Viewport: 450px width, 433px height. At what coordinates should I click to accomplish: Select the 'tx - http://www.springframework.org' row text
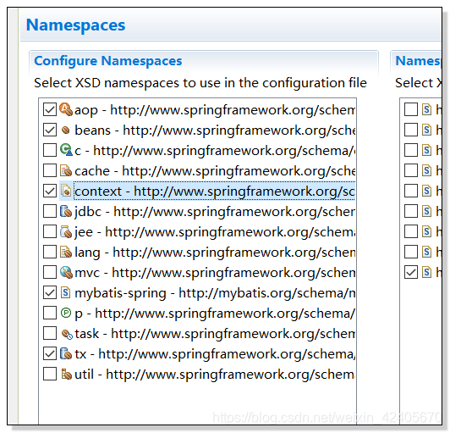pyautogui.click(x=215, y=354)
